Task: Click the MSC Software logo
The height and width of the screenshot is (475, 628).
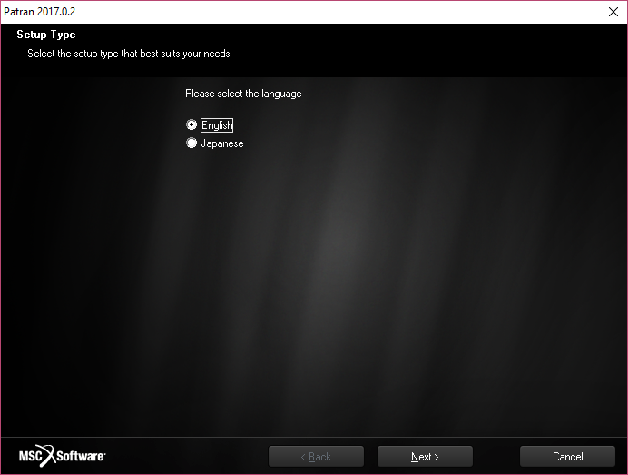Action: pyautogui.click(x=62, y=456)
